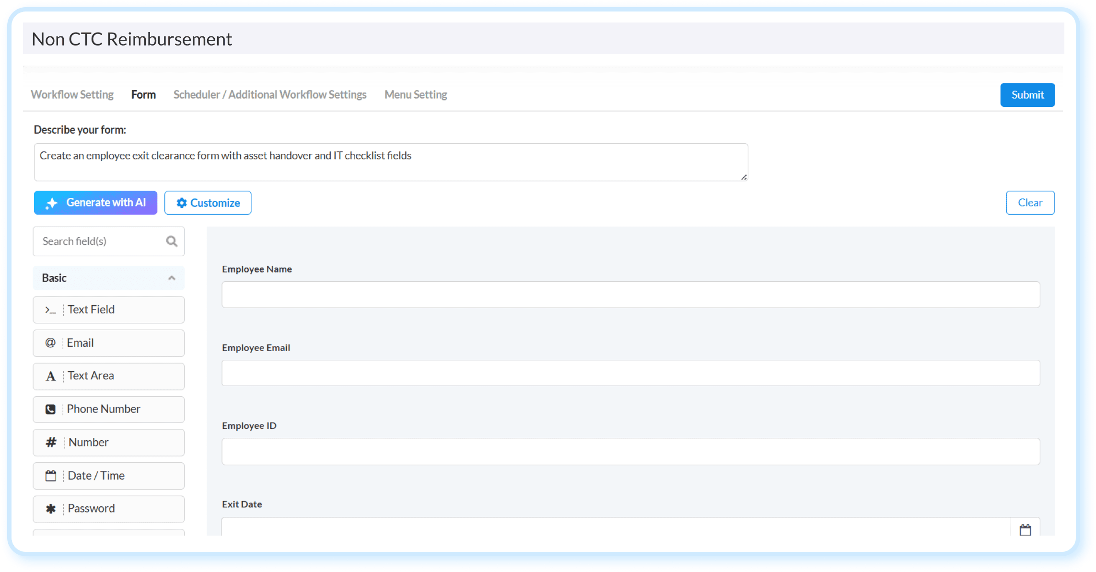The width and height of the screenshot is (1096, 572).
Task: Select the Number component label
Action: click(88, 442)
